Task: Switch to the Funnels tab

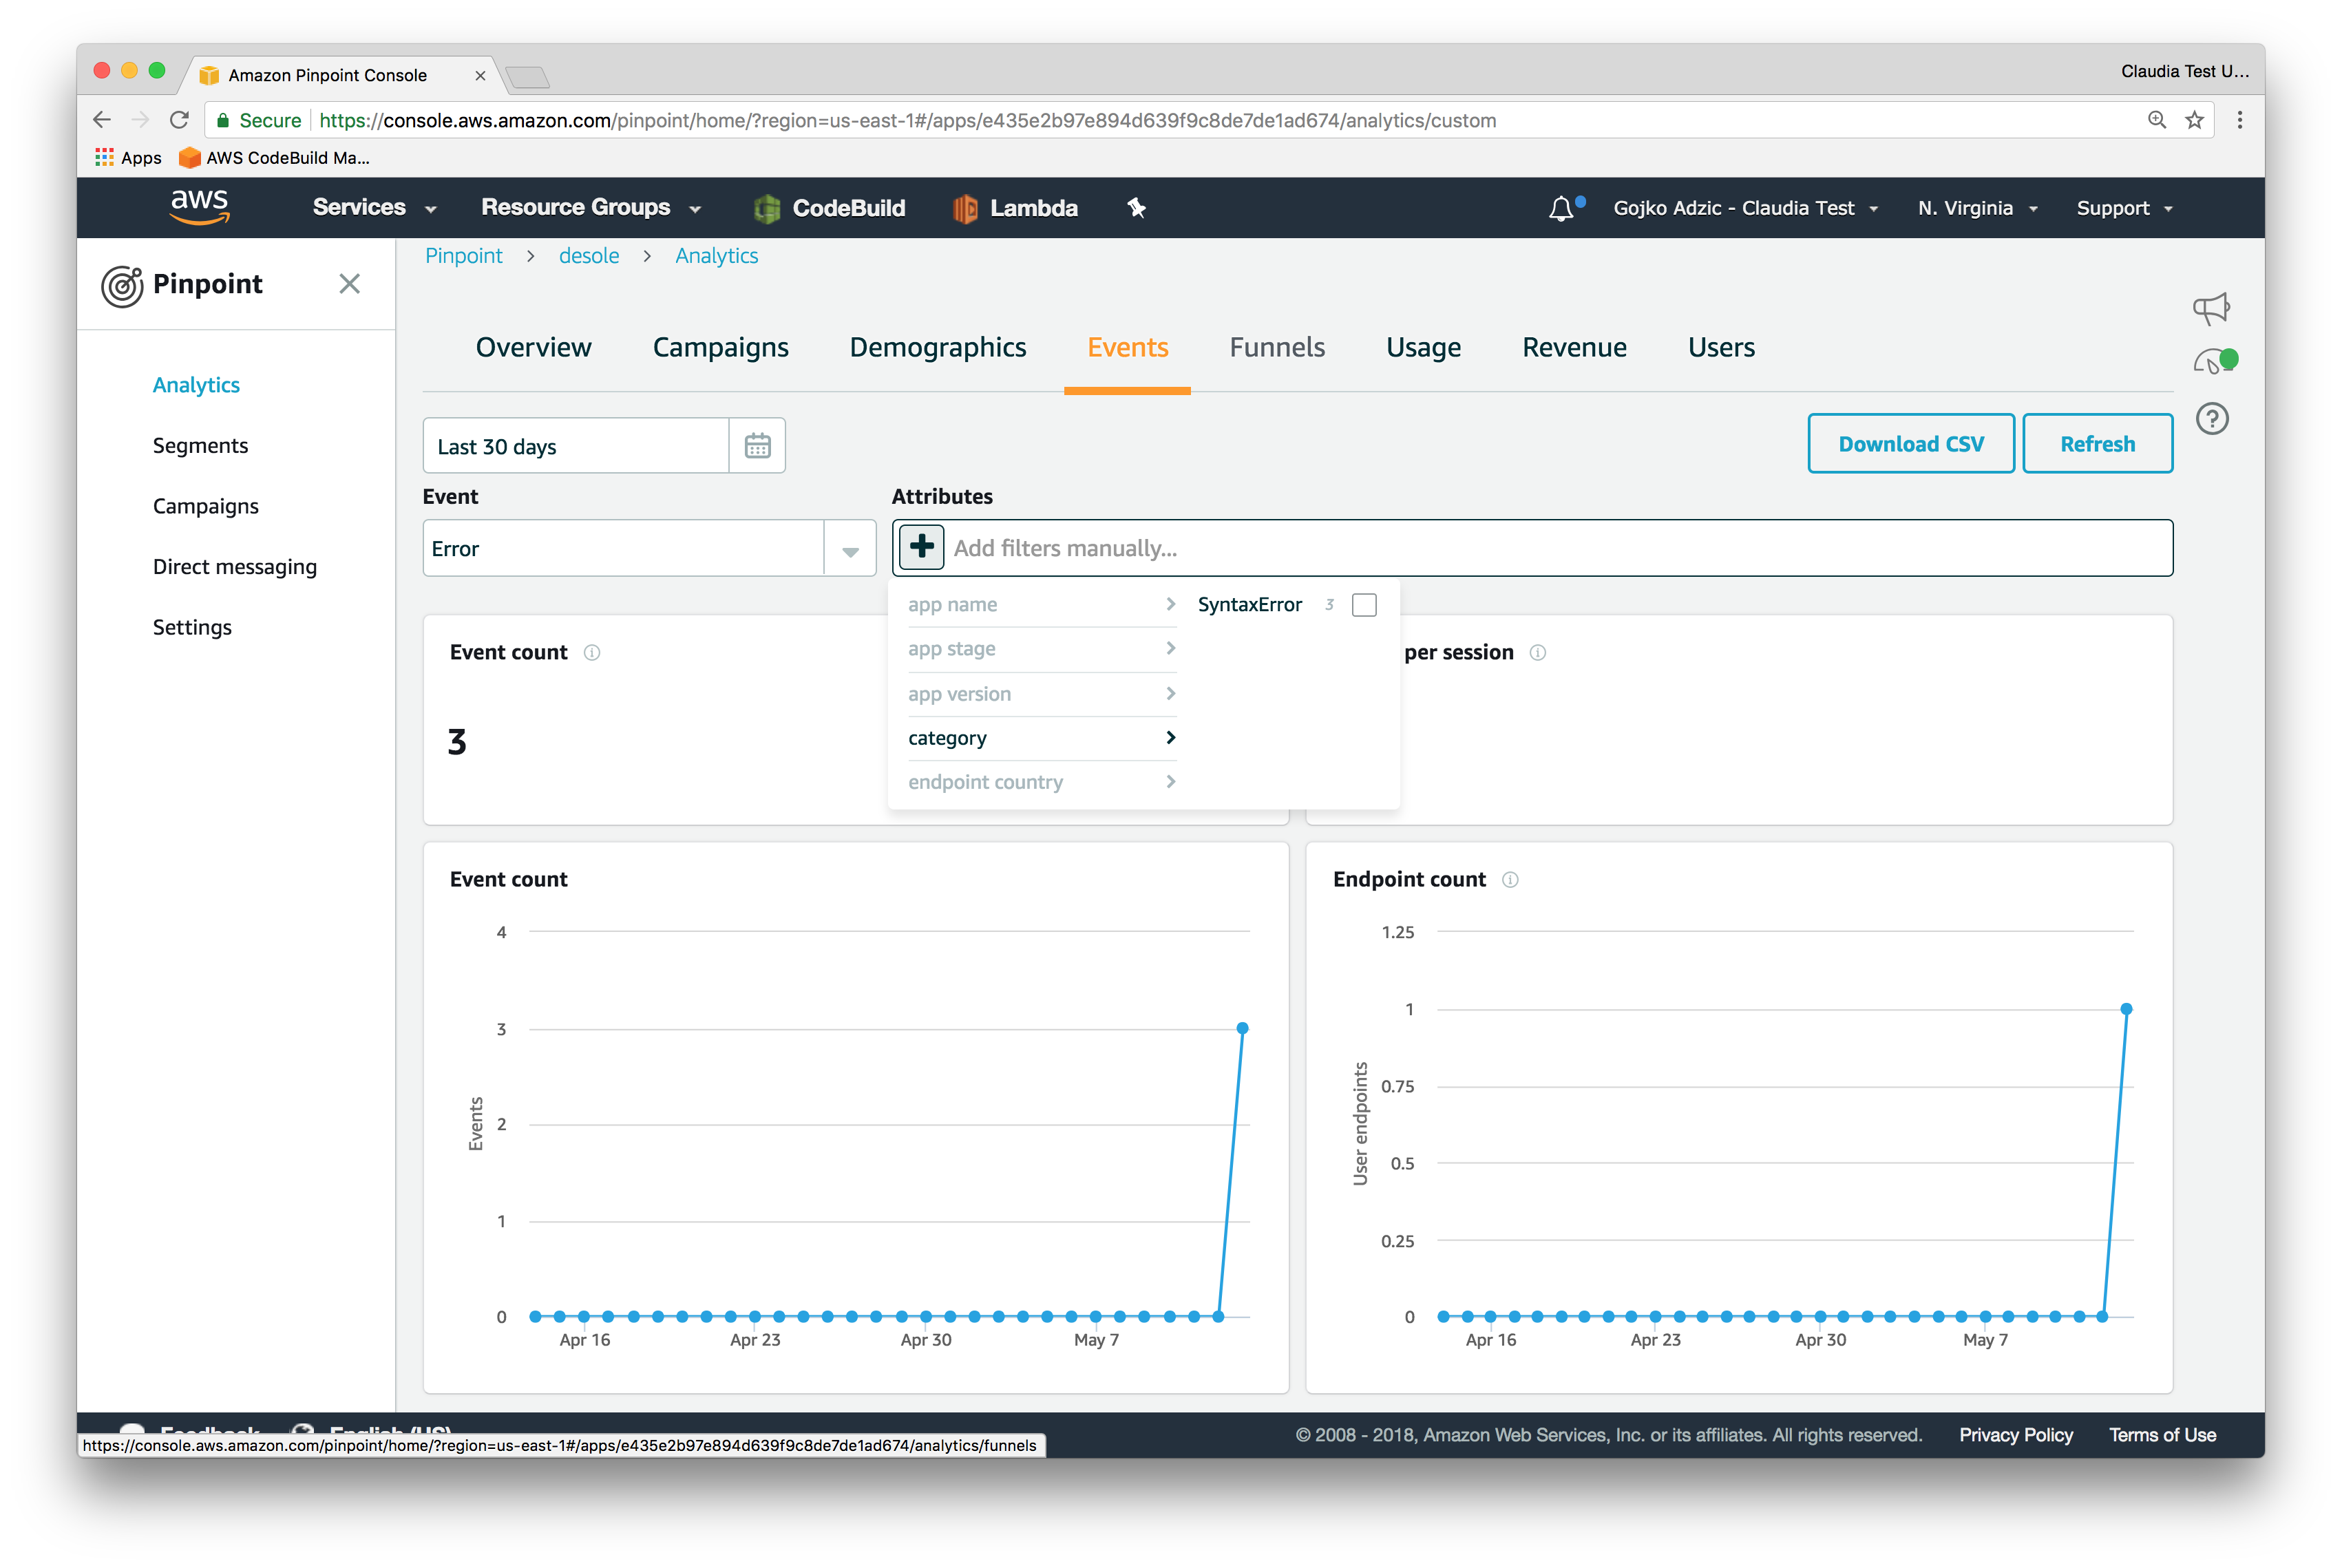Action: (x=1276, y=347)
